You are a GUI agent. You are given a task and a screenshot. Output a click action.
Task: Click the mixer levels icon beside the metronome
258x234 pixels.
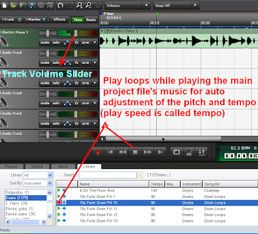[x=201, y=152]
